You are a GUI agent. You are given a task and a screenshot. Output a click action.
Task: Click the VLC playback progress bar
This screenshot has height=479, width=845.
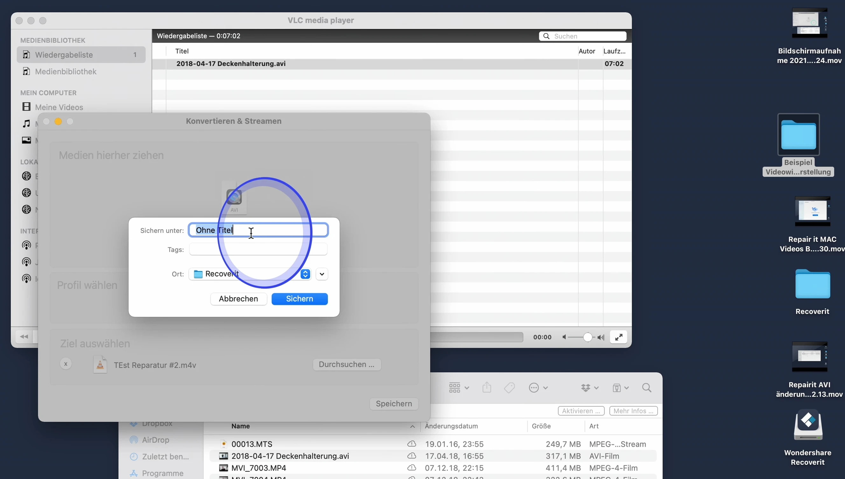tap(477, 337)
